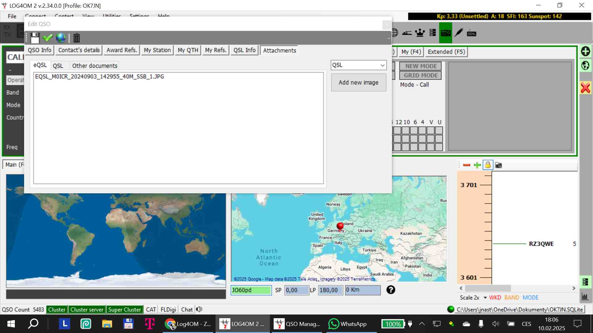Toggle the yellow padlock on band map
The image size is (593, 333).
(x=488, y=165)
